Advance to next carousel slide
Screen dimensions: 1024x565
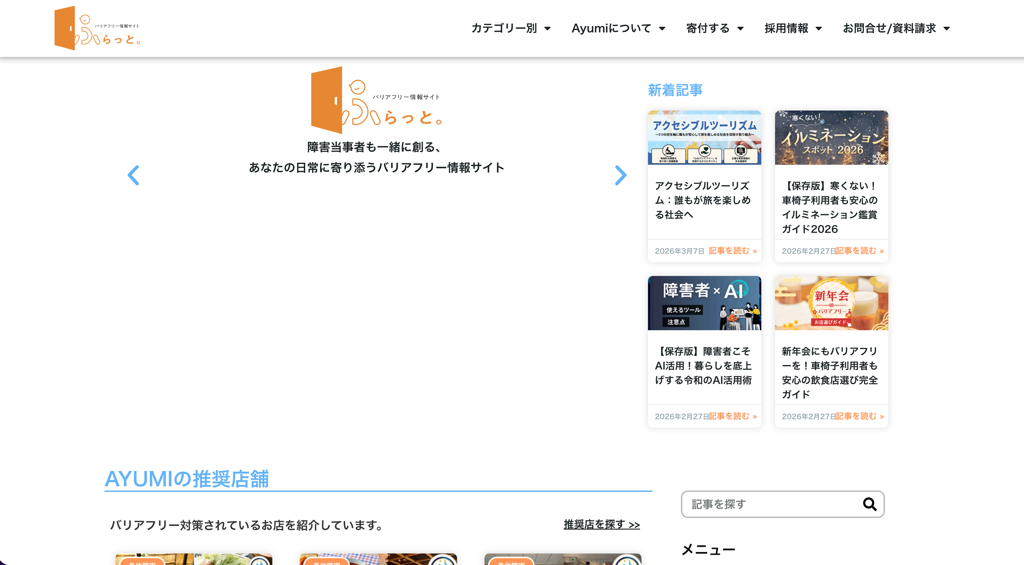coord(621,175)
